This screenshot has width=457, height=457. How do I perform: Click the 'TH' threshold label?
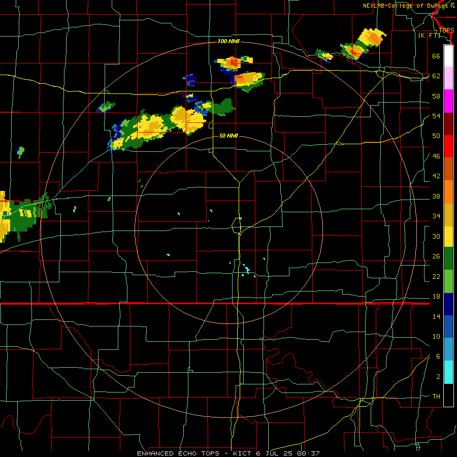(x=436, y=397)
